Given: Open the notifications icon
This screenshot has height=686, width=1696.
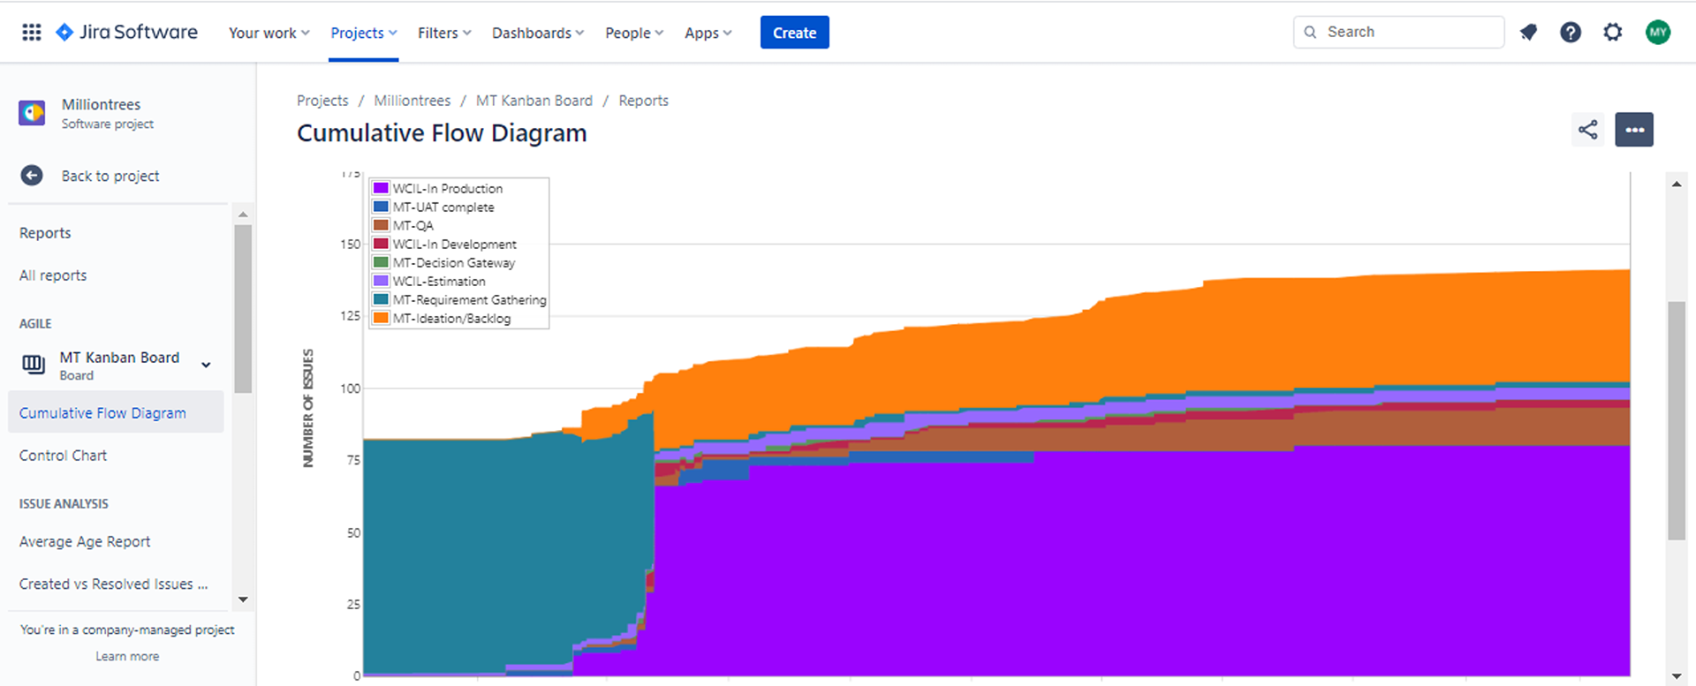Looking at the screenshot, I should pyautogui.click(x=1528, y=33).
